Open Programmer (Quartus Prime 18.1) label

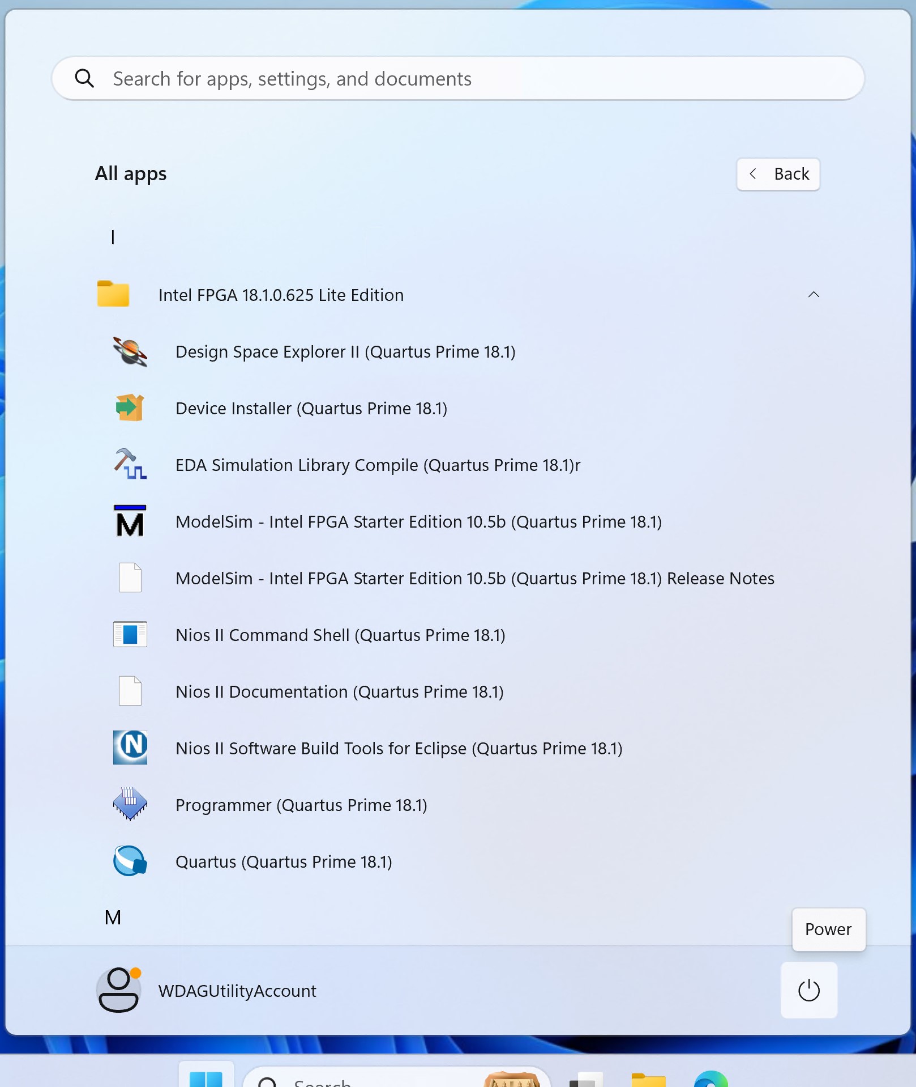(x=301, y=805)
